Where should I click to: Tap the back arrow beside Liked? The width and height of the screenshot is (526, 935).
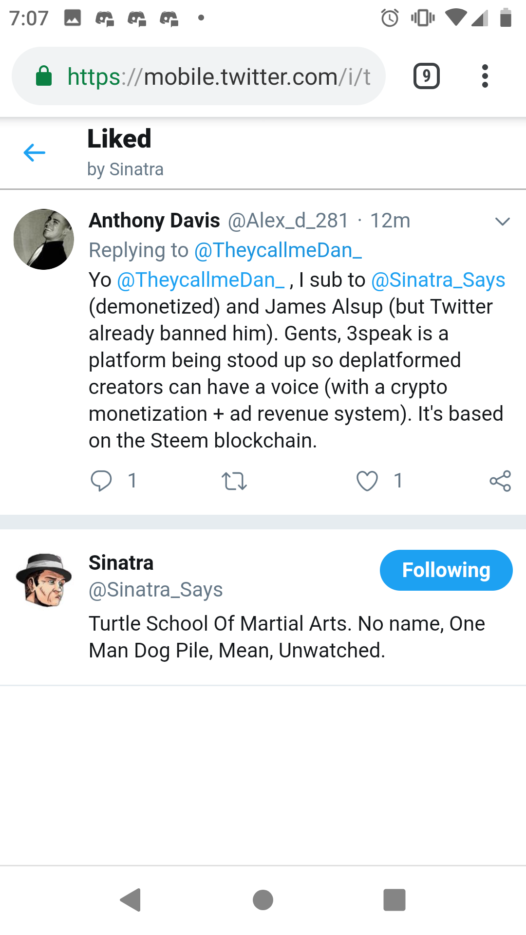click(34, 153)
